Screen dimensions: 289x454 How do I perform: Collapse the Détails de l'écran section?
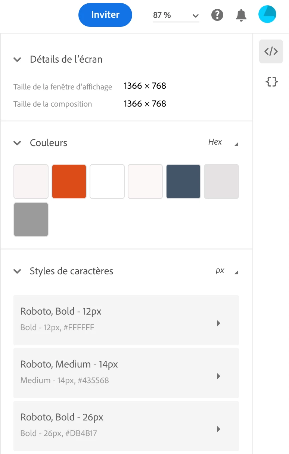pyautogui.click(x=17, y=60)
